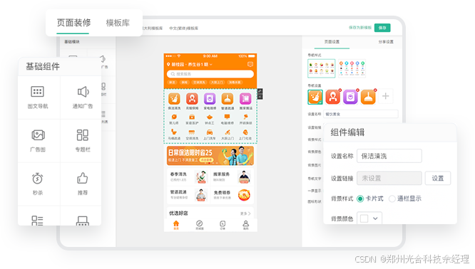The image size is (475, 269).
Task: Select the 广告图 image component
Action: pyautogui.click(x=38, y=140)
